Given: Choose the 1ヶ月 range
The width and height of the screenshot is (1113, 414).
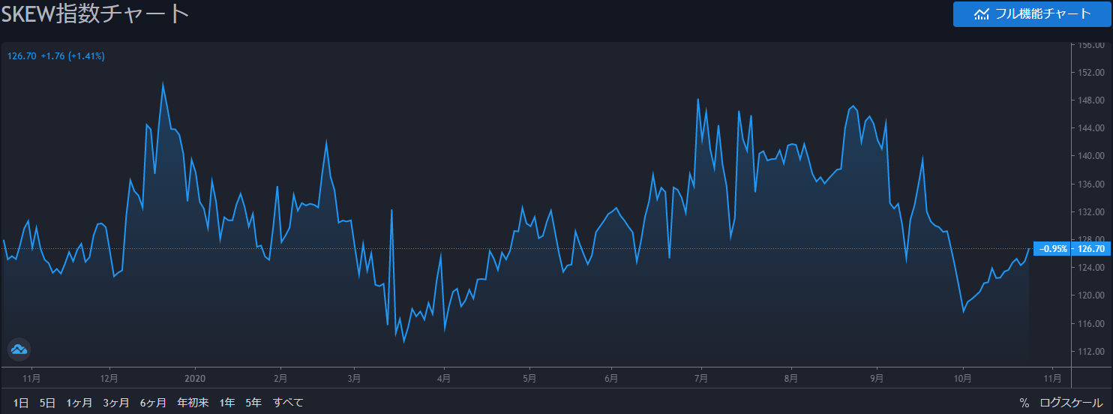Looking at the screenshot, I should 79,403.
